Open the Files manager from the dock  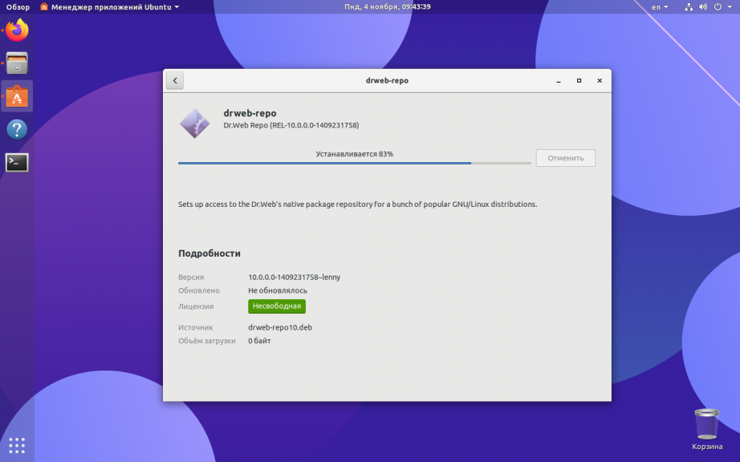(17, 63)
